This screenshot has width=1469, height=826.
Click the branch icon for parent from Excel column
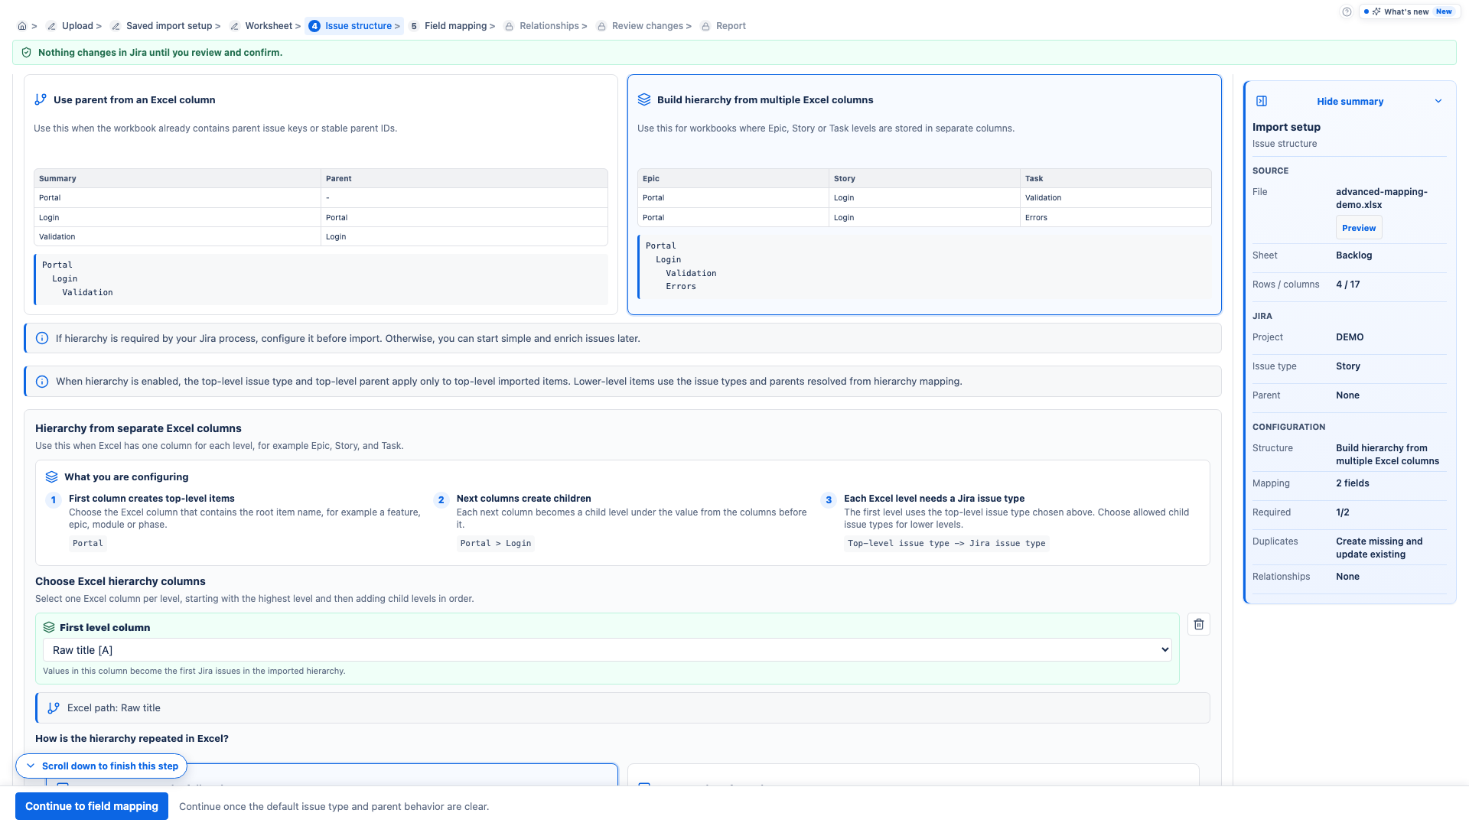(x=41, y=99)
